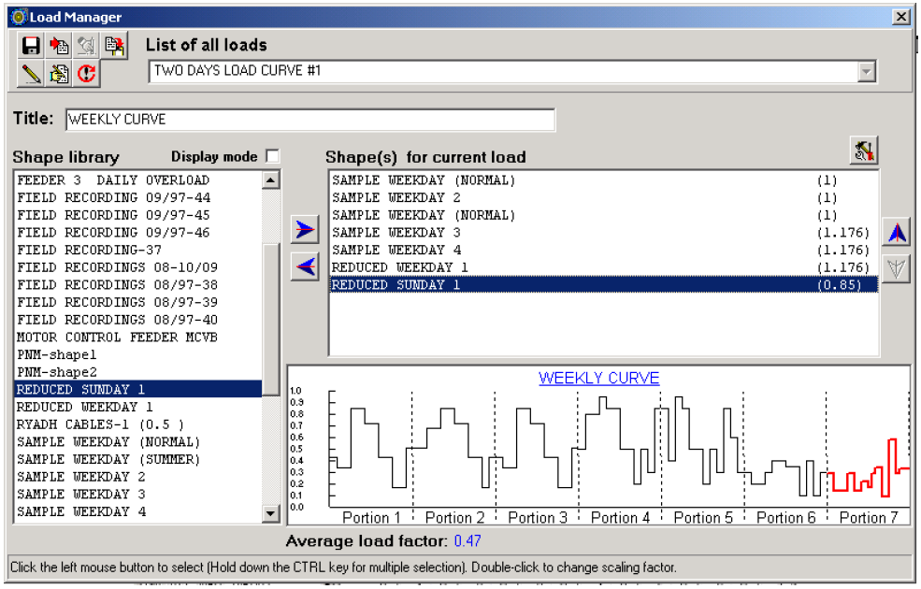Select REDUCED WEEKDAY 1 in shape library

138,407
